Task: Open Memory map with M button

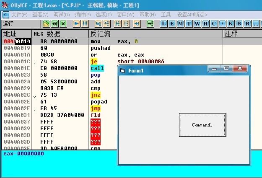Action: coord(180,23)
